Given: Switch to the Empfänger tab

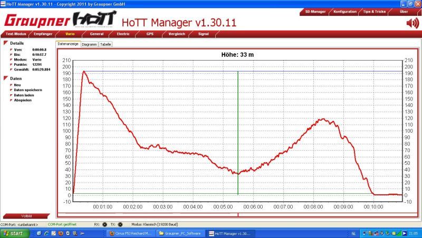Looking at the screenshot, I should click(43, 34).
